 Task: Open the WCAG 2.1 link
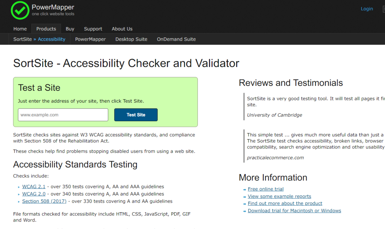[34, 187]
